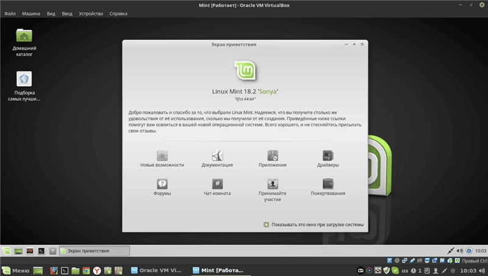Click the host panel clock 10:03
The width and height of the screenshot is (488, 276).
(468, 271)
